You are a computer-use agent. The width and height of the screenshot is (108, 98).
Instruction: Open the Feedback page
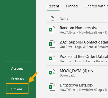pyautogui.click(x=18, y=79)
